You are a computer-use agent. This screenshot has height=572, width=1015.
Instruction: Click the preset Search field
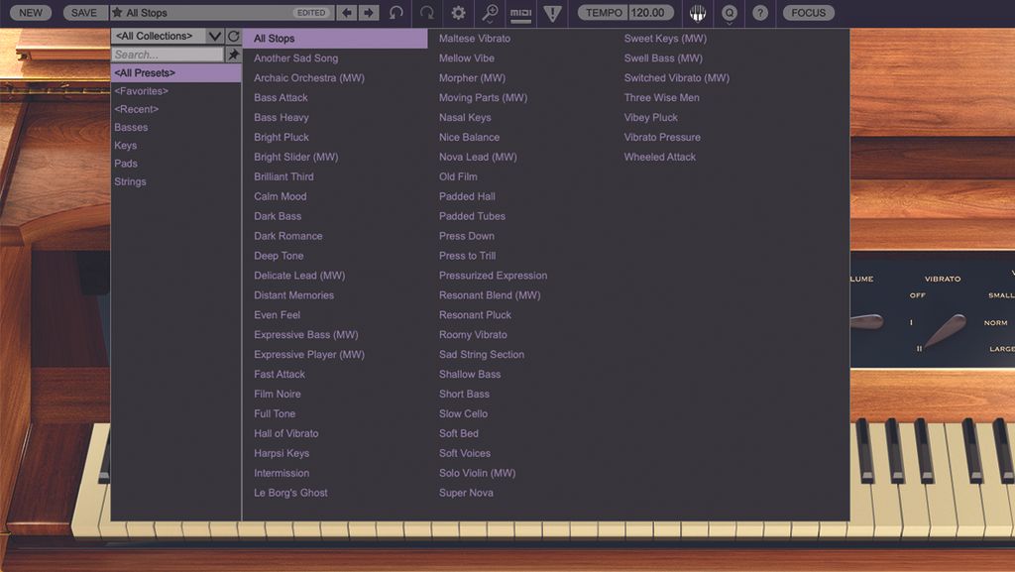[x=168, y=55]
